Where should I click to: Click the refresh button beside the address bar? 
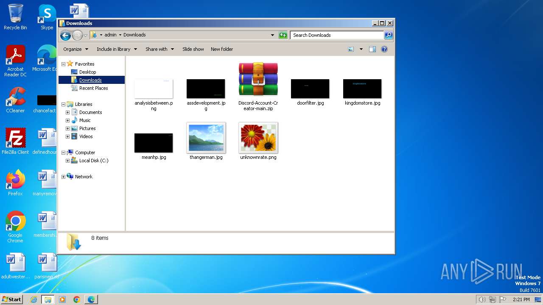coord(283,35)
